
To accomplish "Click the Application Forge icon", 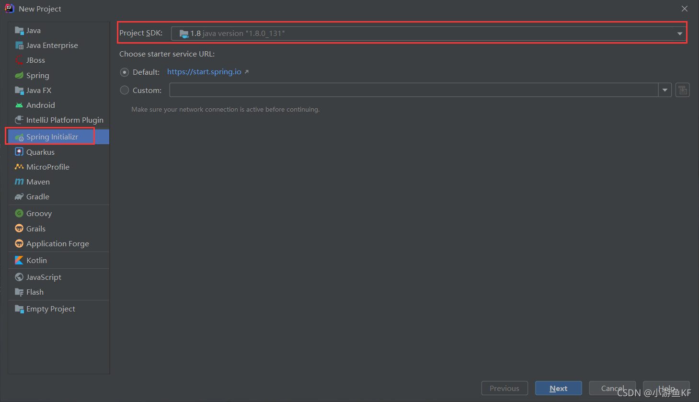I will (19, 243).
